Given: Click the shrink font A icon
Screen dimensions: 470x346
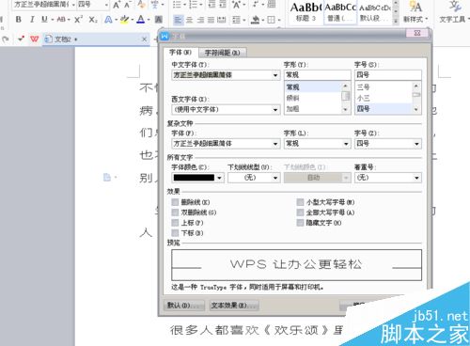Looking at the screenshot, I should [x=127, y=5].
